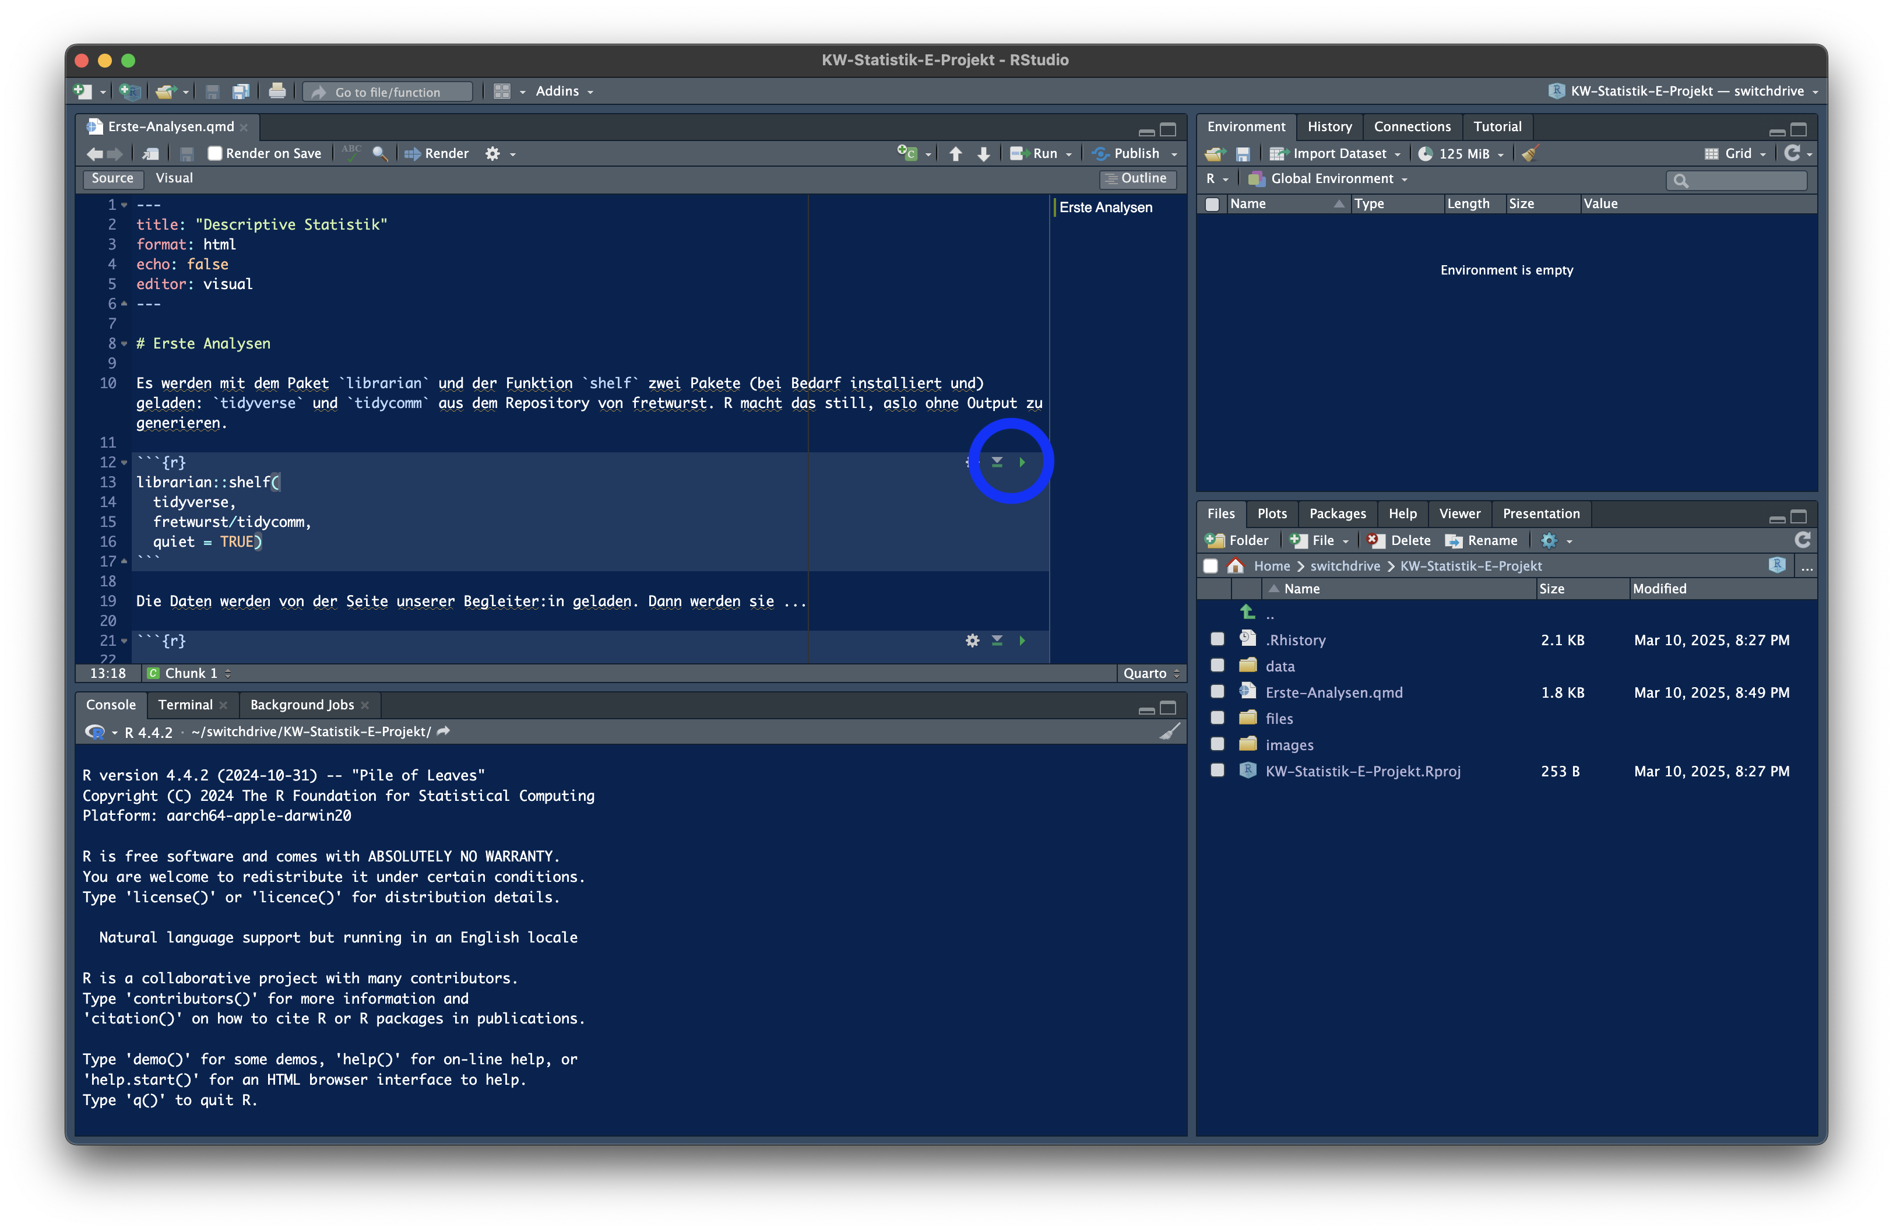
Task: Click the Go to file/function field
Action: click(x=388, y=92)
